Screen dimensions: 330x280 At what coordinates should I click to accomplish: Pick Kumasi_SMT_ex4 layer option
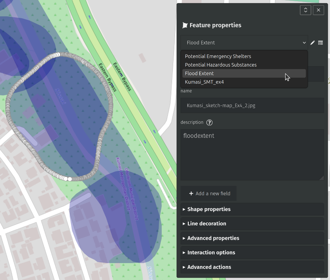coord(204,82)
